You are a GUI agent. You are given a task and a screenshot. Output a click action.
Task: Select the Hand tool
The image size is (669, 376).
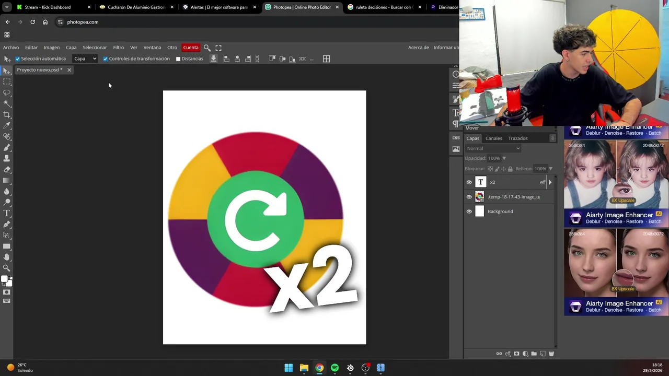(7, 257)
